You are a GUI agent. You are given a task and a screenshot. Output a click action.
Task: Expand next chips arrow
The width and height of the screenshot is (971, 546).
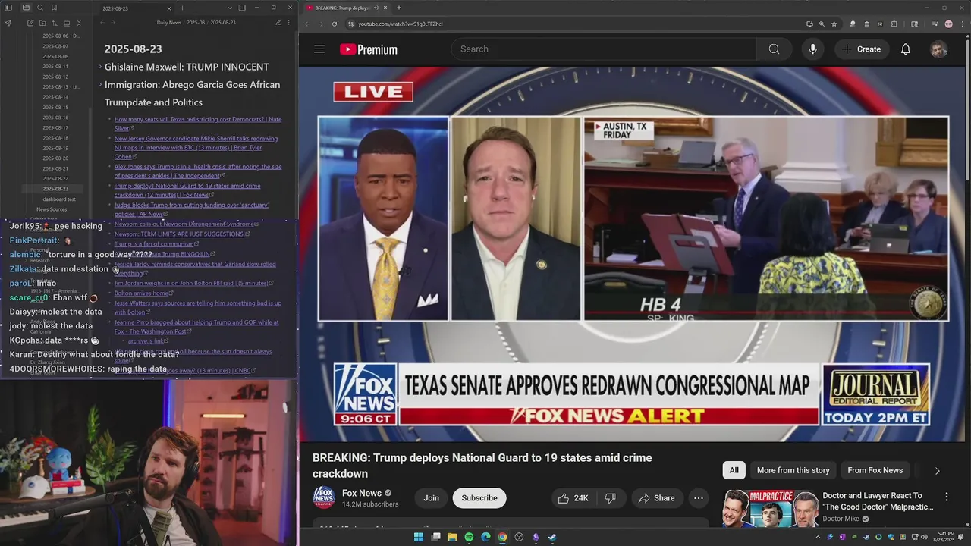(x=937, y=471)
